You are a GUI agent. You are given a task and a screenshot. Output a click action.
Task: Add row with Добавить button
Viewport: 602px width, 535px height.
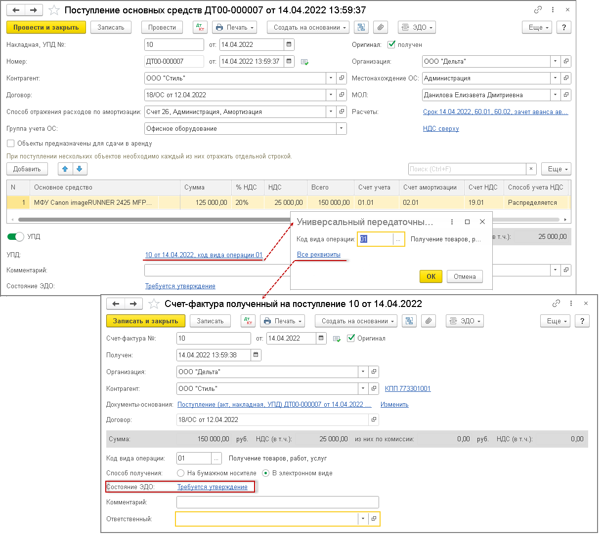(x=27, y=169)
